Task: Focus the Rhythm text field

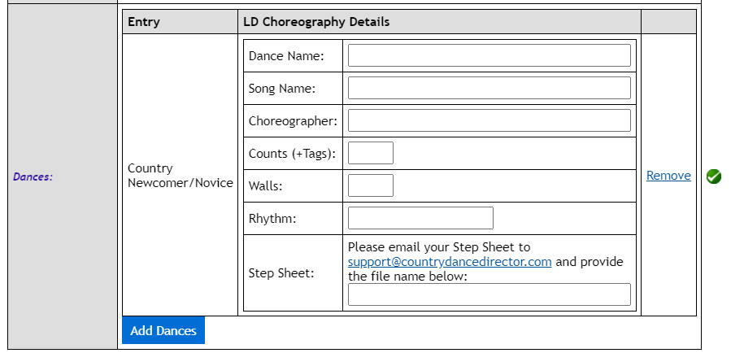Action: [x=420, y=218]
